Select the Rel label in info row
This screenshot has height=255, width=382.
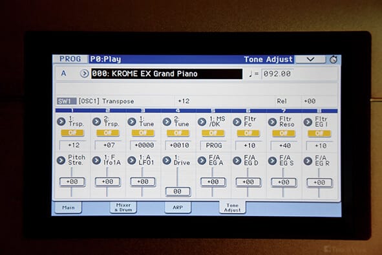[282, 101]
